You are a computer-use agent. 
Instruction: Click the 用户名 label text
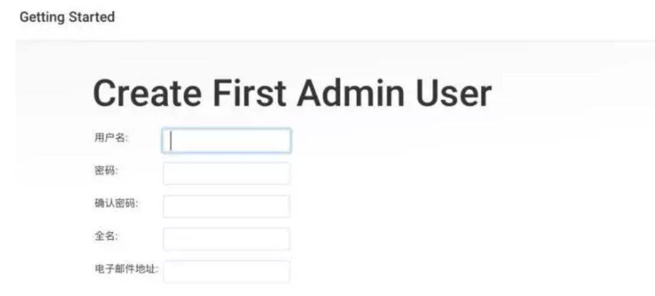111,138
